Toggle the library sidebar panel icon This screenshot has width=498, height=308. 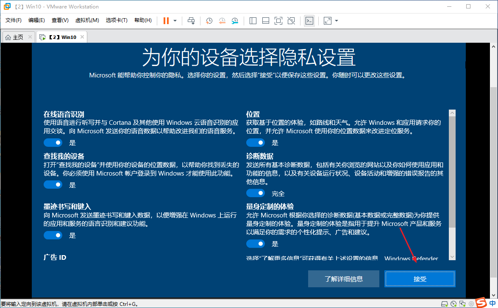(253, 21)
